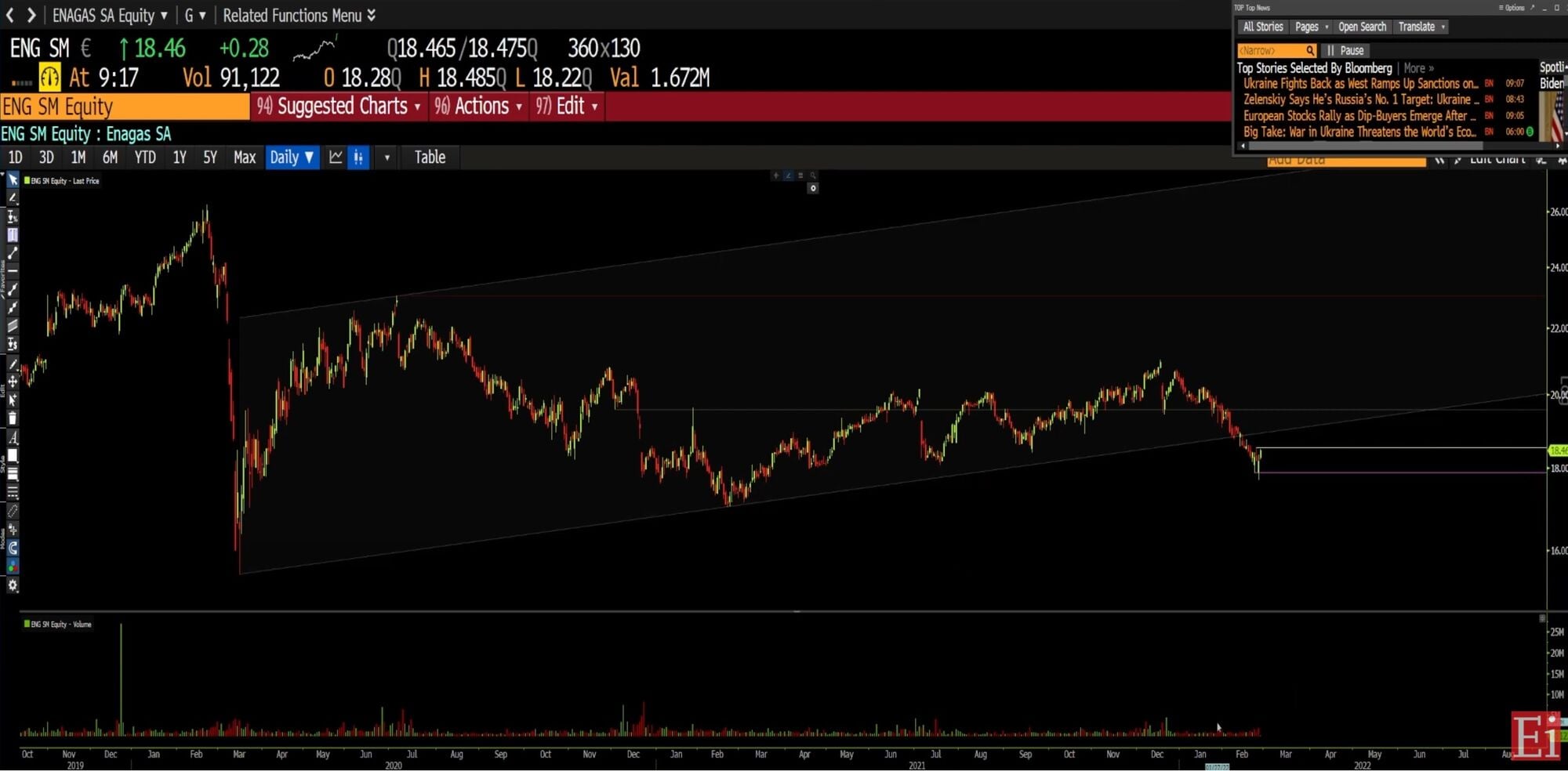Open 'Big Take: War in Ukraine' story
1568x771 pixels.
coord(1360,132)
